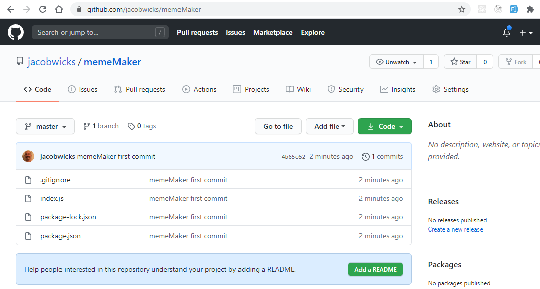Switch to the Wiki tab
540x289 pixels.
298,89
